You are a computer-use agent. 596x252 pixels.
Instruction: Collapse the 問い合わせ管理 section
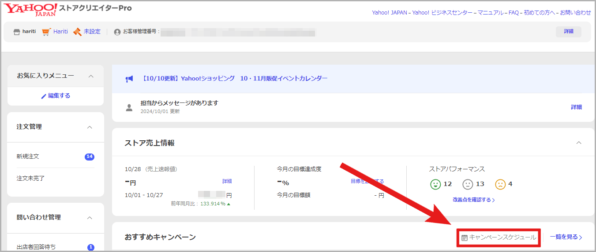coord(90,218)
